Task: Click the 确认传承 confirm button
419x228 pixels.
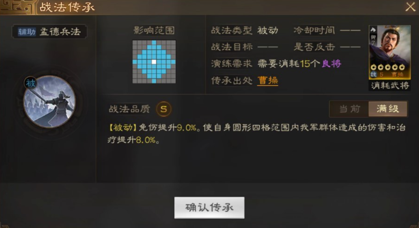Action: tap(209, 208)
